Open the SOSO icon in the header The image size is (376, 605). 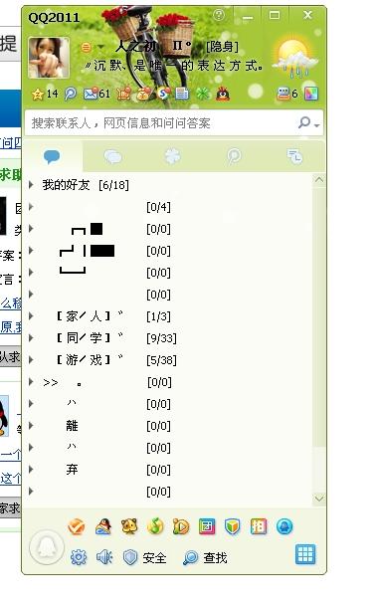(163, 94)
